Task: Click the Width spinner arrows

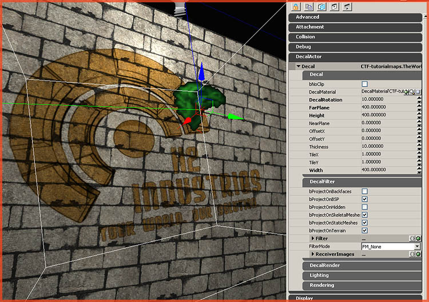Action: 419,170
